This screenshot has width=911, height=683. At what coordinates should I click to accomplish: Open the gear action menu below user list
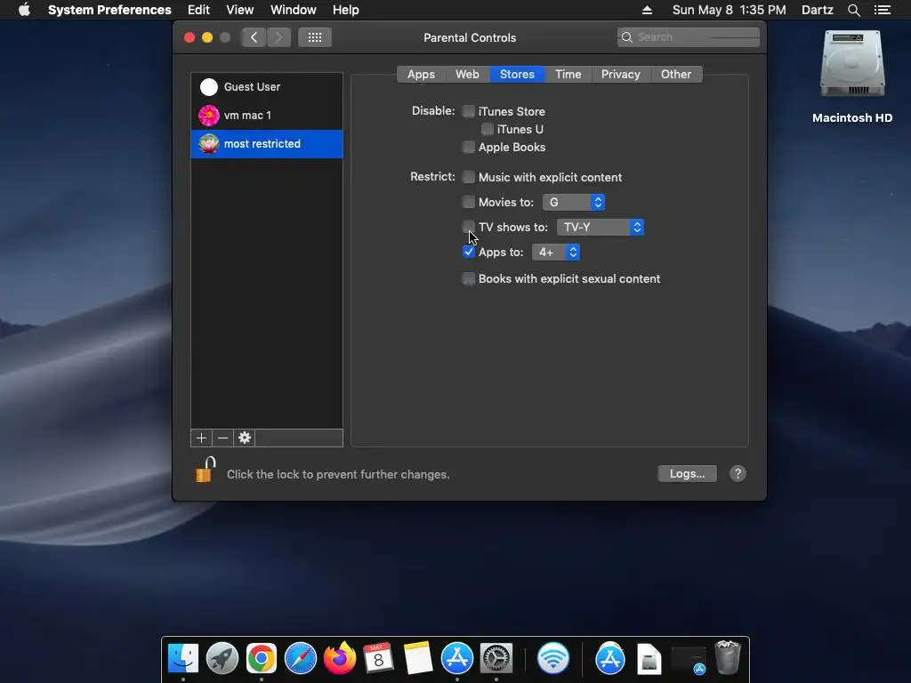[x=245, y=438]
